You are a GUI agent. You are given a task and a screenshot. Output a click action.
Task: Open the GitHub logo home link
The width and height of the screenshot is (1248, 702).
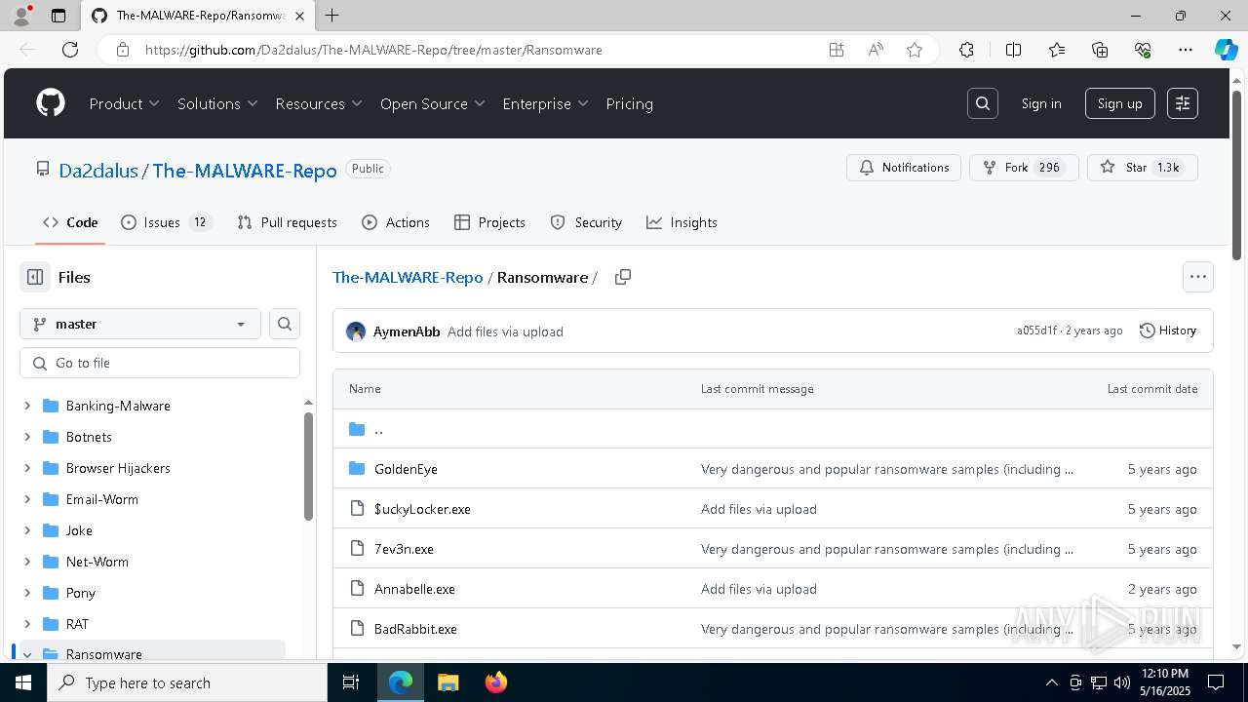pyautogui.click(x=51, y=103)
